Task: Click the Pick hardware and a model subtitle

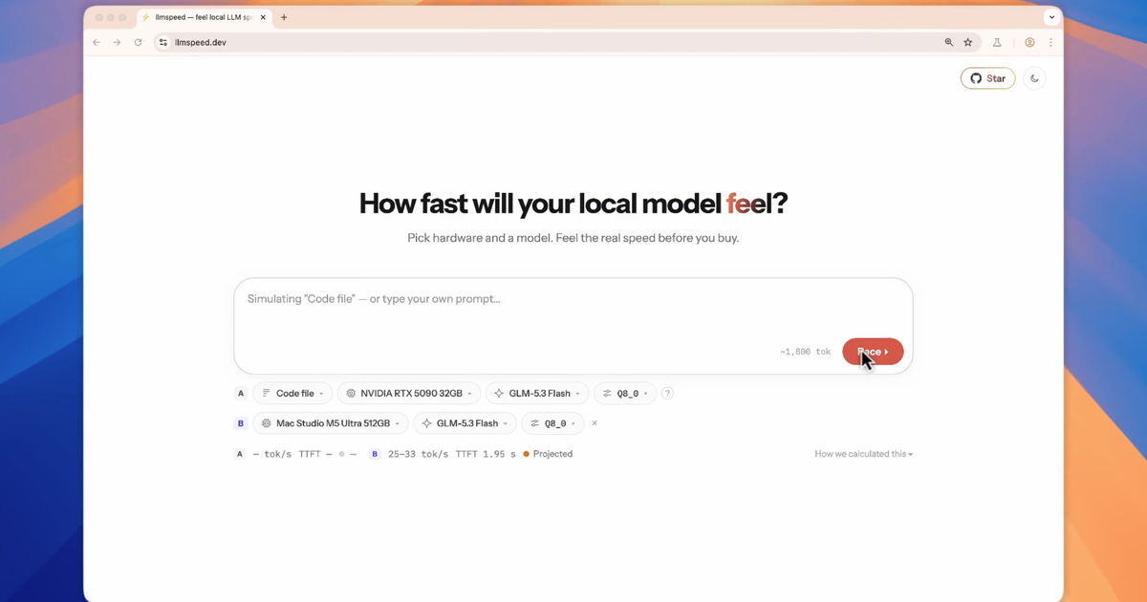Action: pos(573,238)
